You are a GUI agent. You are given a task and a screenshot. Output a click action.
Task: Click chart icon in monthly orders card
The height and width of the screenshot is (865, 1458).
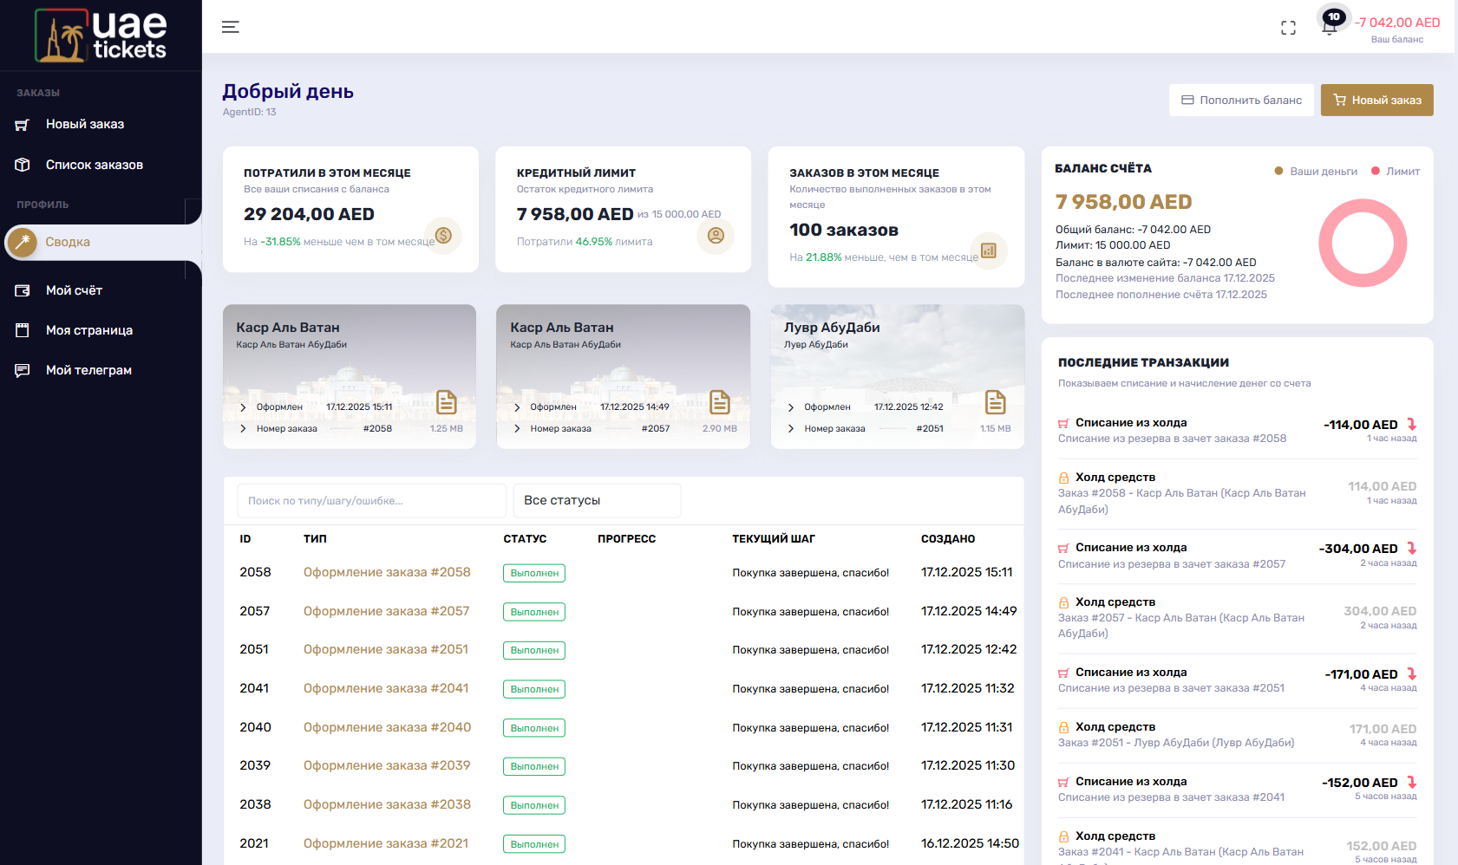coord(988,250)
